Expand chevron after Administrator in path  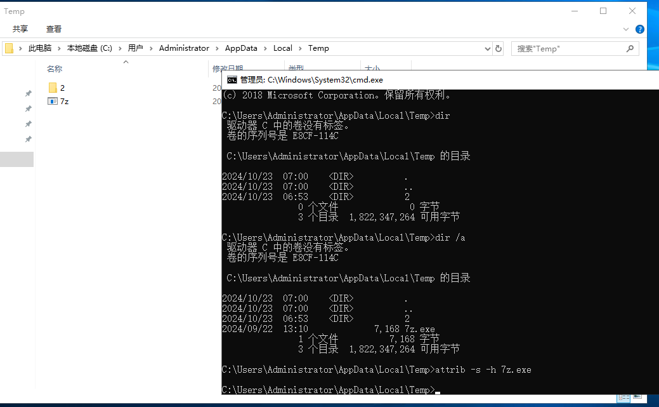(x=217, y=48)
